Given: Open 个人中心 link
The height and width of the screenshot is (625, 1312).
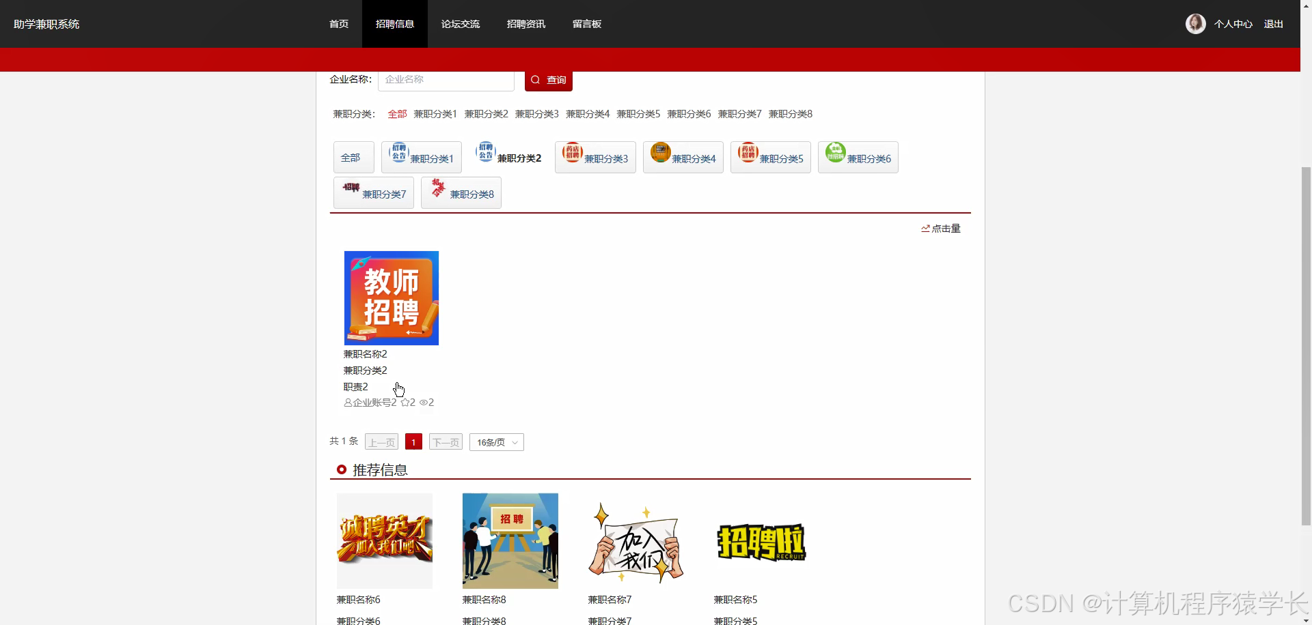Looking at the screenshot, I should [1233, 24].
